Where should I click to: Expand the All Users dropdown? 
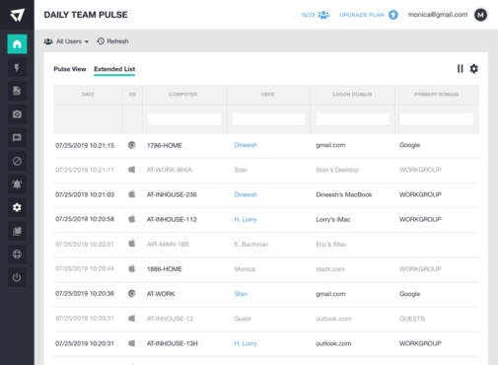pos(66,41)
